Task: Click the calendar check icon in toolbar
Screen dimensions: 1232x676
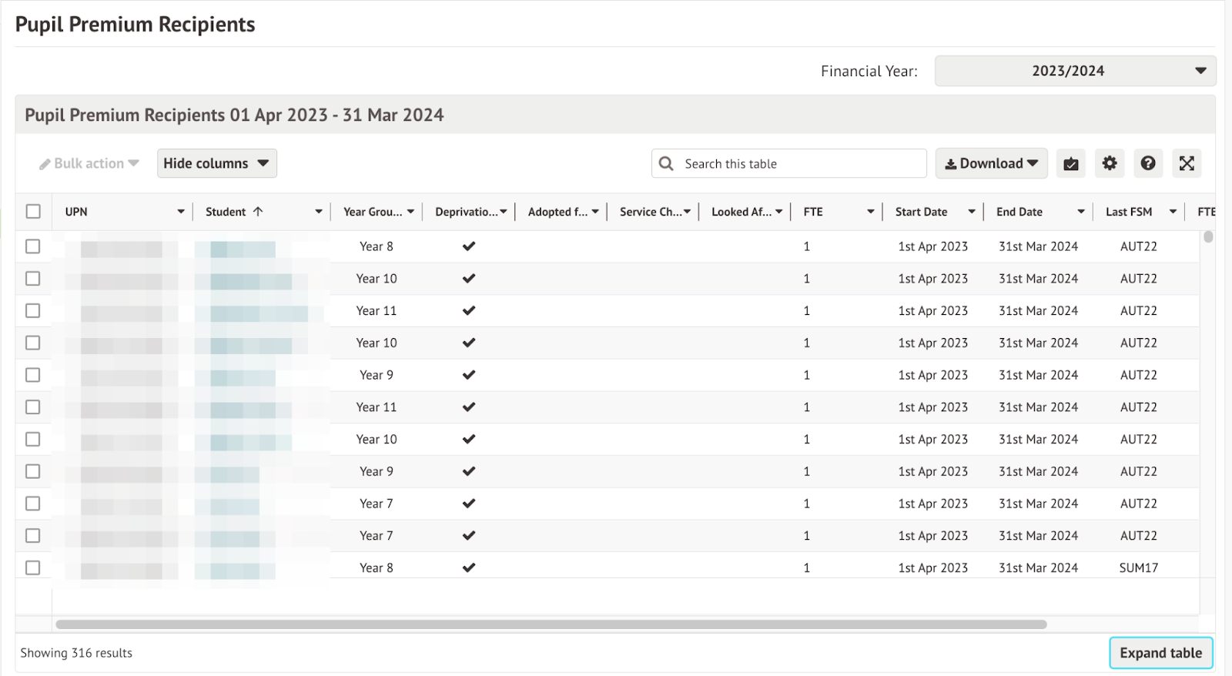Action: tap(1070, 163)
